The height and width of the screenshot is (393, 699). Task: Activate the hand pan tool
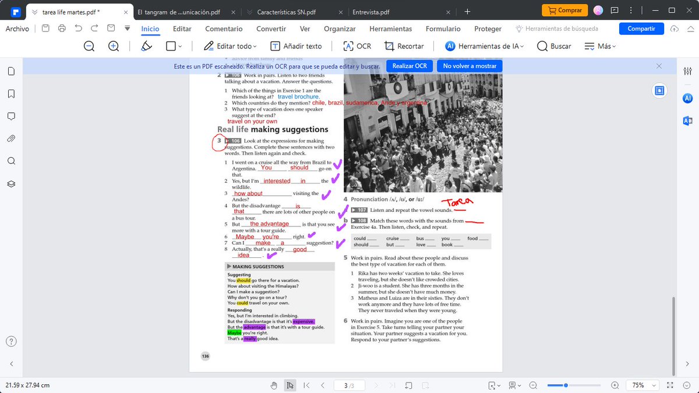pos(274,385)
